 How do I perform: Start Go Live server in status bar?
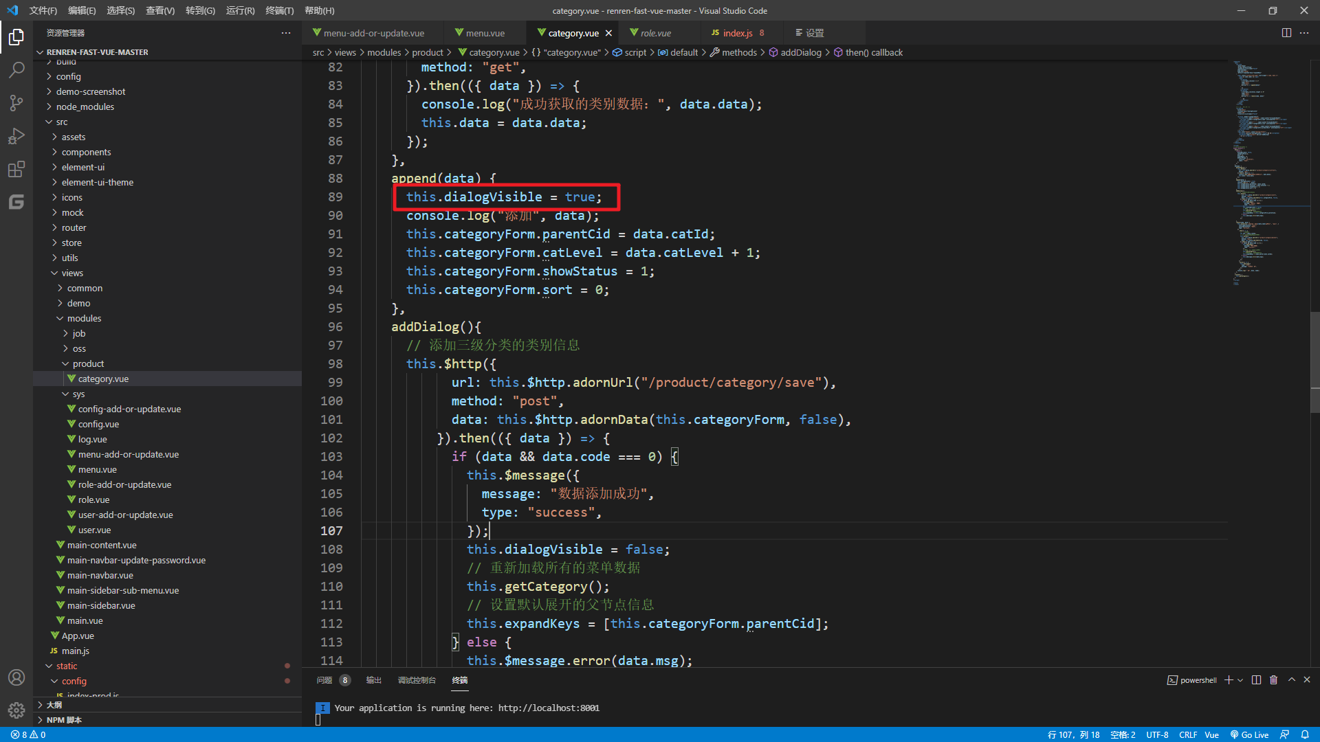coord(1250,734)
